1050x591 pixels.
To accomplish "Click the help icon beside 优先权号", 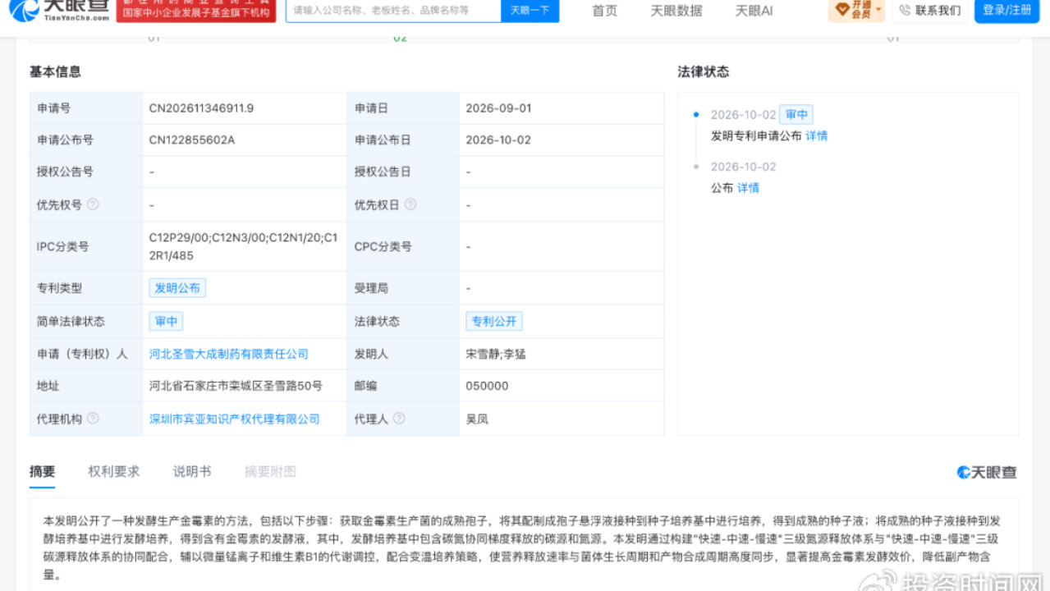I will click(x=93, y=204).
